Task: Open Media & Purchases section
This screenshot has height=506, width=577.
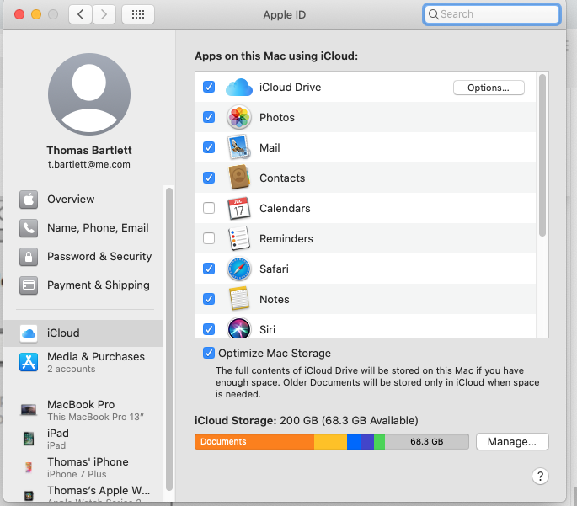Action: click(83, 362)
